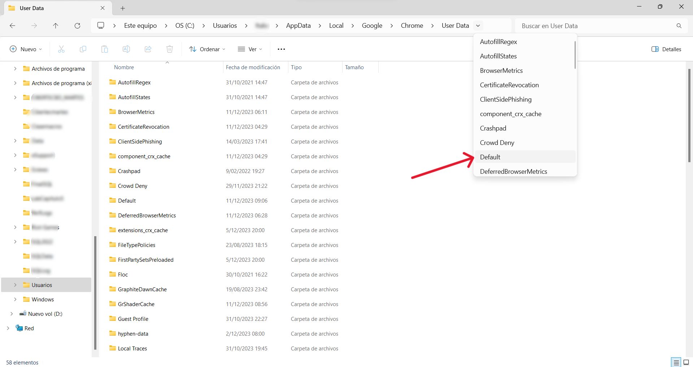Choose Crashpad from breadcrumb dropdown list
Image resolution: width=693 pixels, height=367 pixels.
[x=493, y=128]
